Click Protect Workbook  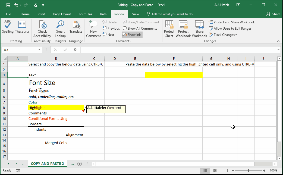click(x=183, y=29)
